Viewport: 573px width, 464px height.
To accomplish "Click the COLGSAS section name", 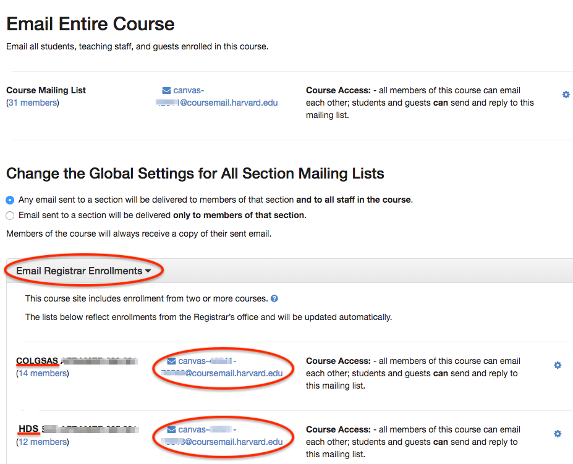I will [x=37, y=361].
